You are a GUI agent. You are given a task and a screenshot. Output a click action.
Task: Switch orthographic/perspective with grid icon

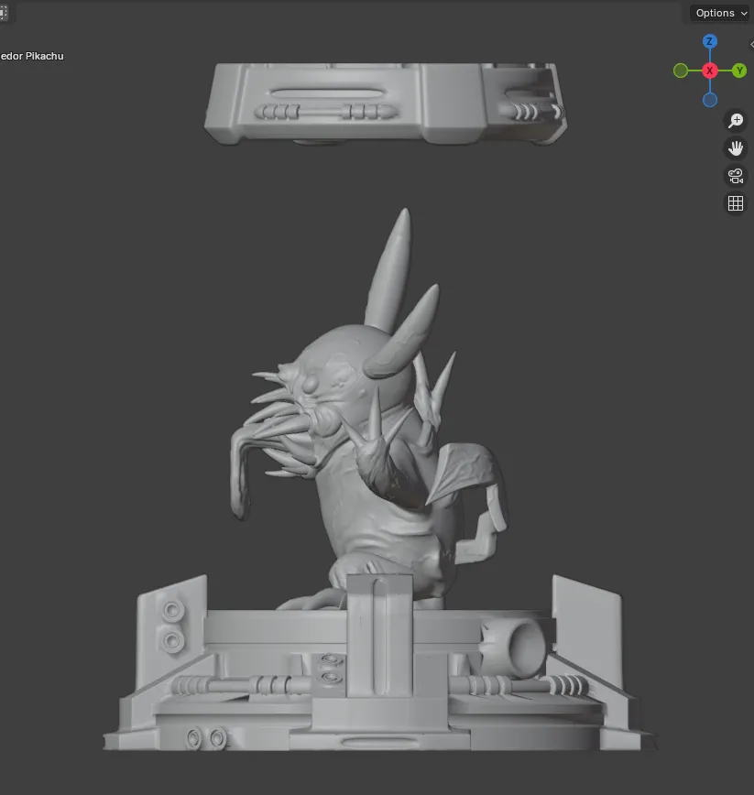tap(736, 204)
